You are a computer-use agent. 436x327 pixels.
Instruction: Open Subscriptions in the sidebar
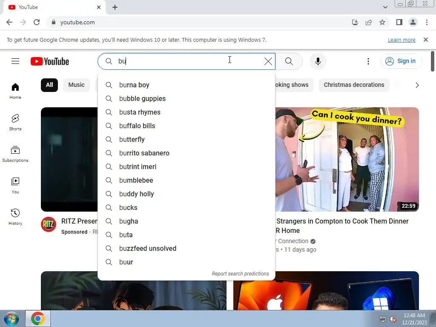click(x=15, y=154)
